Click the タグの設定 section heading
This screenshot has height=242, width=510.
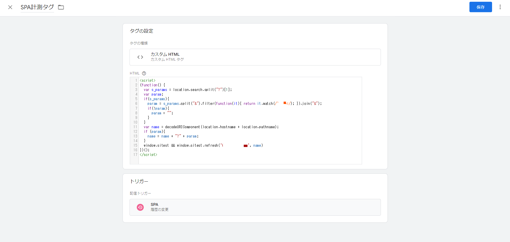click(x=141, y=31)
